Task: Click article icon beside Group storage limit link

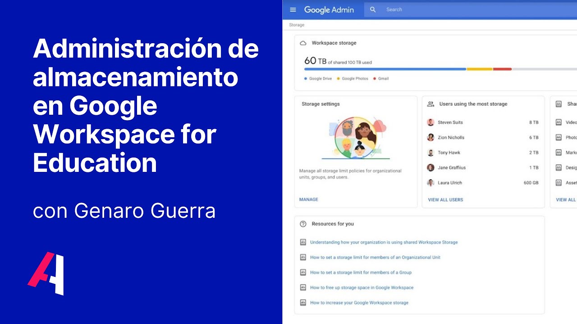Action: [303, 272]
